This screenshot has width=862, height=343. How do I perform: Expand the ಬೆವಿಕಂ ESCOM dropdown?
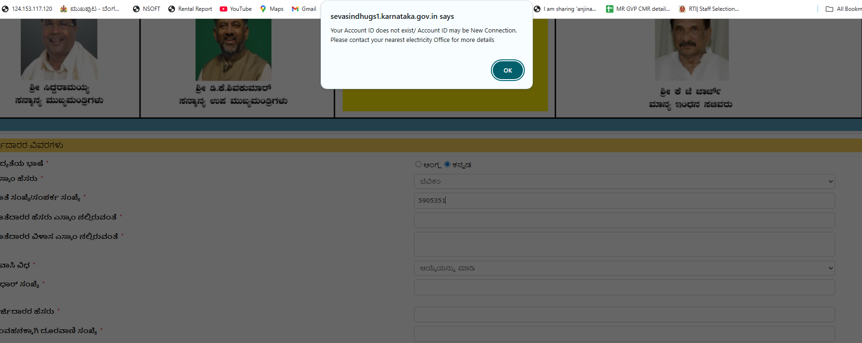(624, 181)
